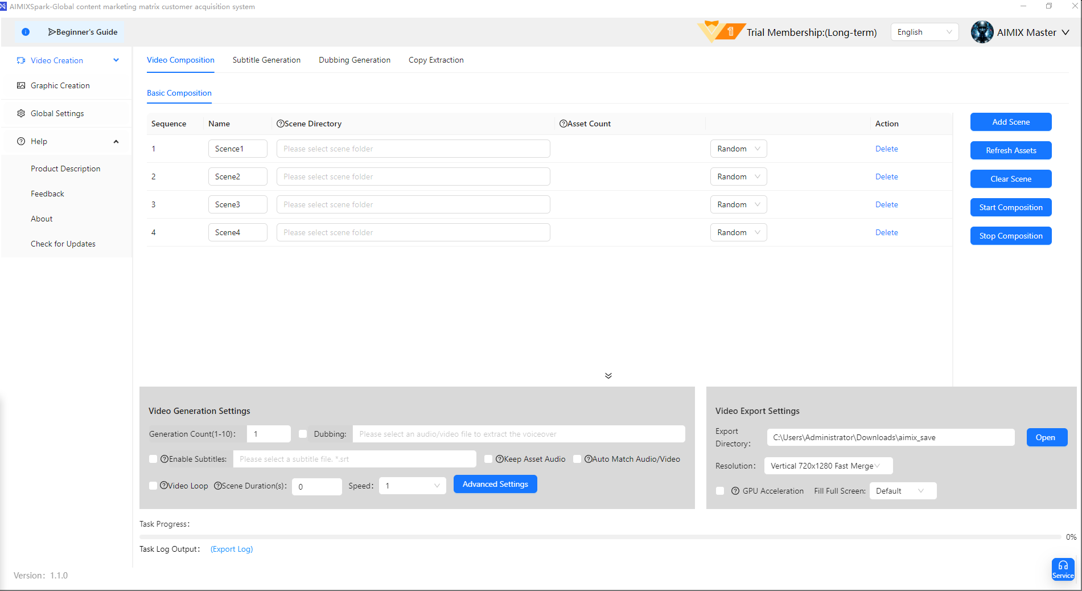Click the Task Progress bar

[x=600, y=537]
